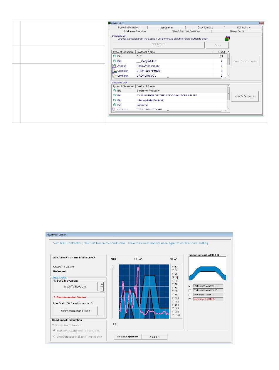279x370 pixels.
Task: Select the 10 scale radio button
Action: 173,270
